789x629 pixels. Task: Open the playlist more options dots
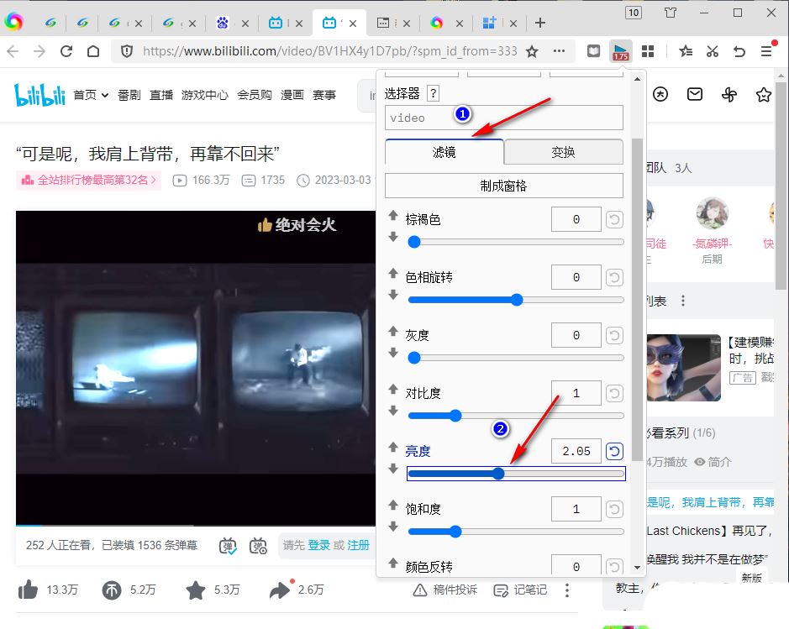coord(683,301)
